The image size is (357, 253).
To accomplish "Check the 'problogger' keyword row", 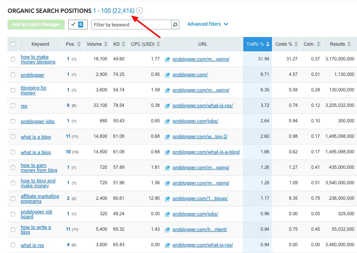I will pyautogui.click(x=13, y=75).
